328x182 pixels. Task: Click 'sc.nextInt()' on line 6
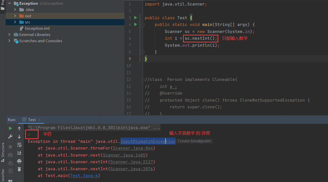coord(200,38)
